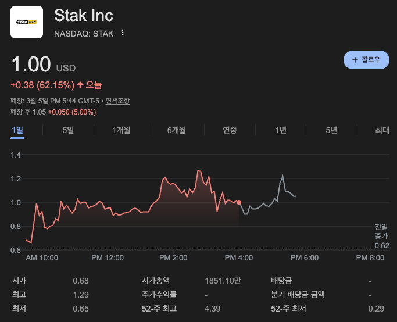Click the AM 10:00 axis label

(x=42, y=257)
